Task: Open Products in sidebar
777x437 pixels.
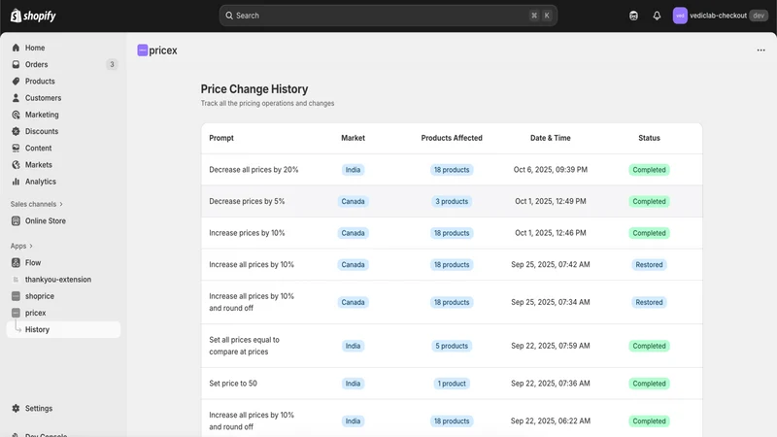Action: pos(40,82)
